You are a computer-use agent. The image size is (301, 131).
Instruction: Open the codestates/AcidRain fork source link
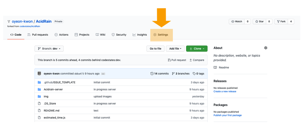[x=30, y=26]
